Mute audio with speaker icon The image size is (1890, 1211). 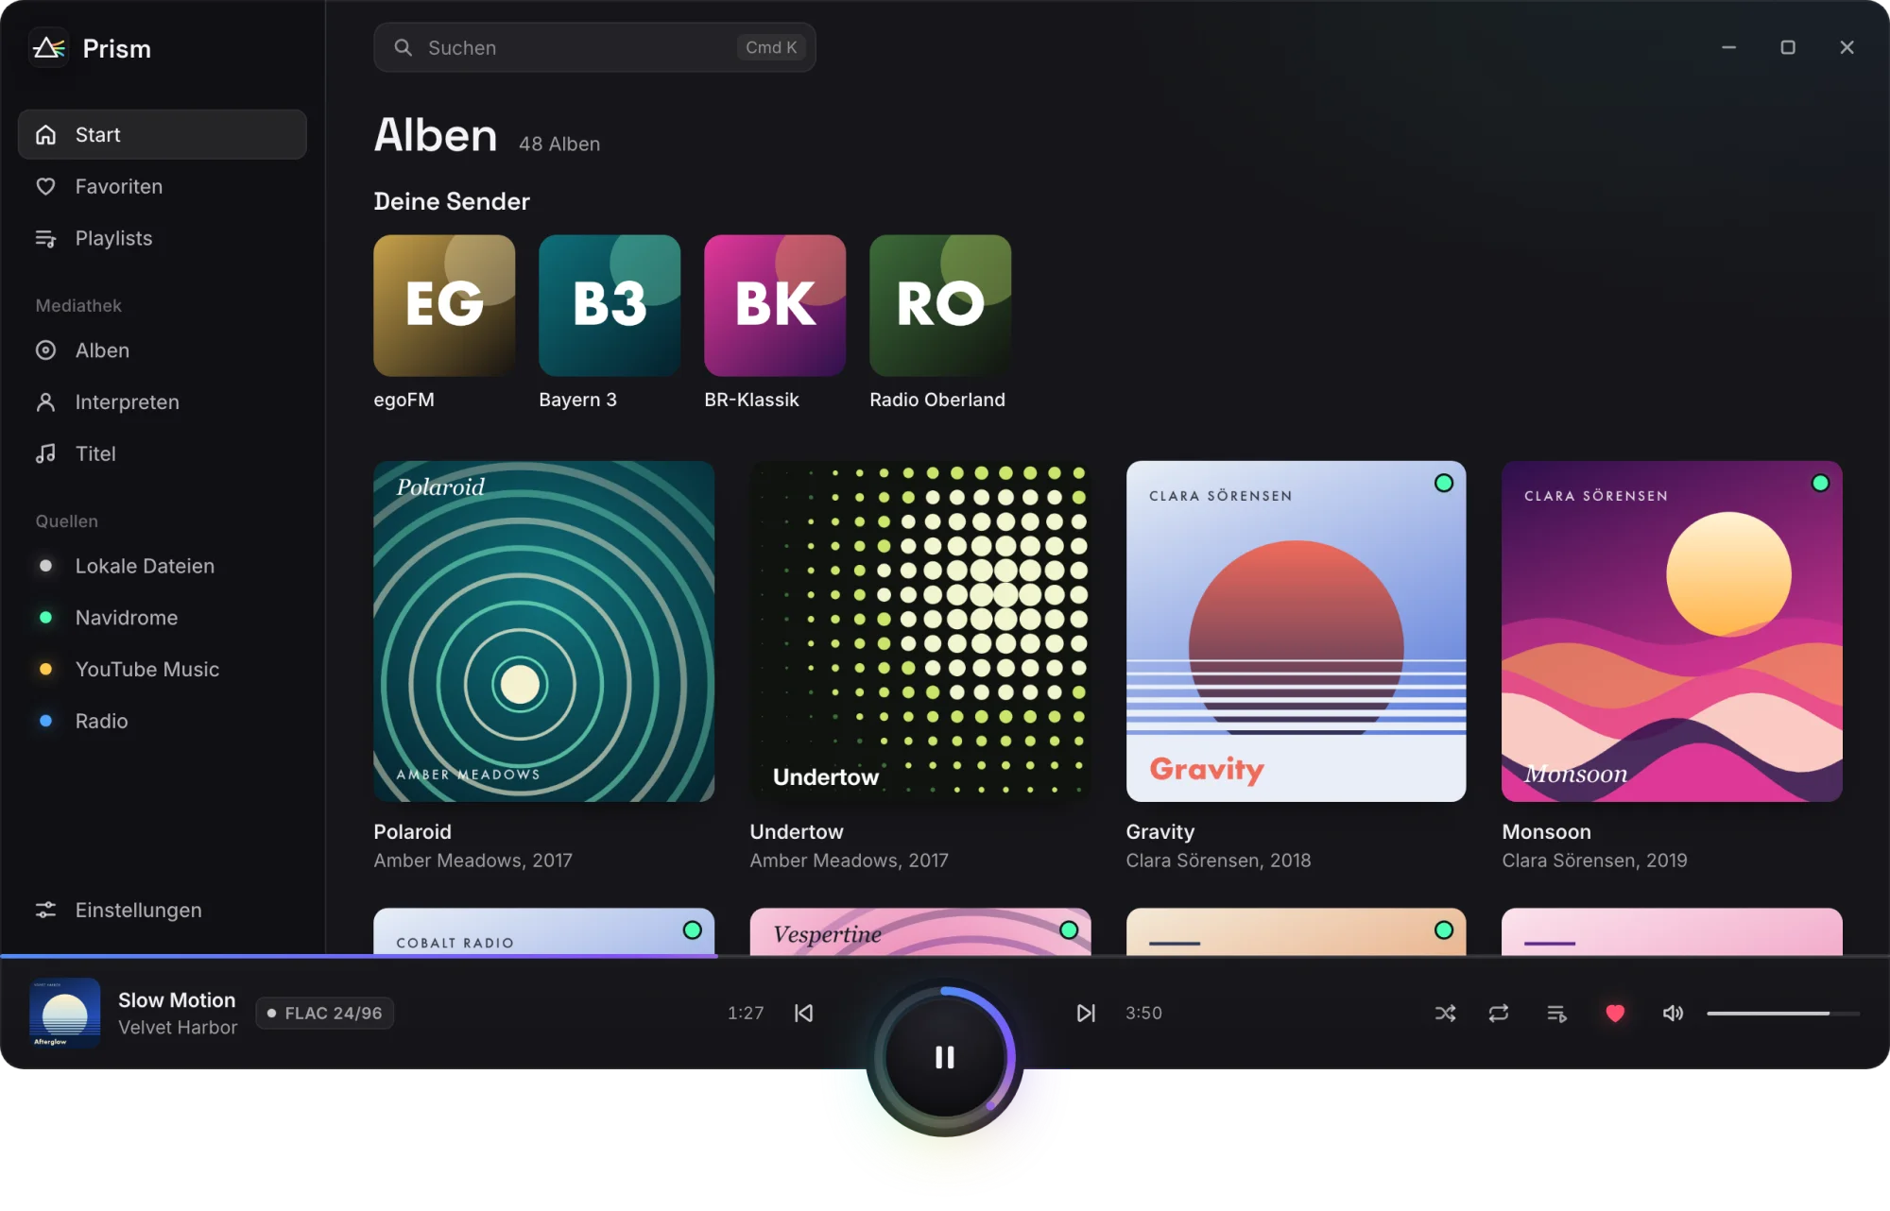pyautogui.click(x=1673, y=1013)
